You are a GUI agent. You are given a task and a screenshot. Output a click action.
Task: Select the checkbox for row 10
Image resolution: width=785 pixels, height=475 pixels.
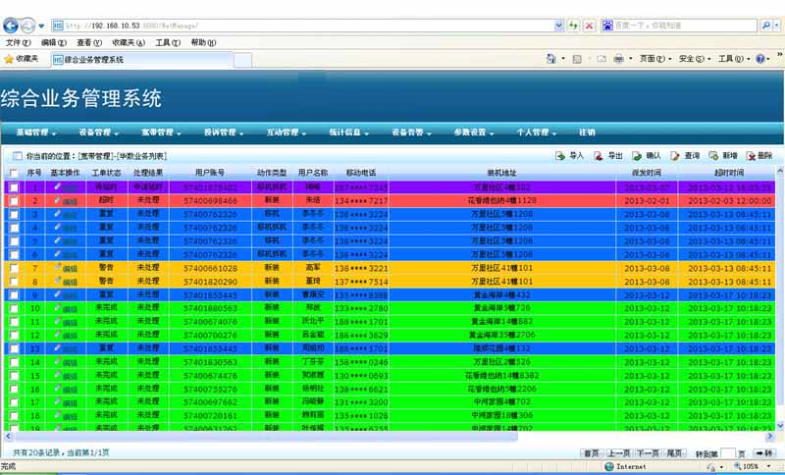pyautogui.click(x=14, y=308)
